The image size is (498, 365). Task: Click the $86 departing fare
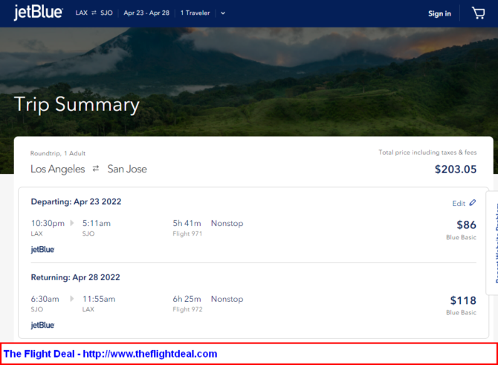click(x=466, y=225)
